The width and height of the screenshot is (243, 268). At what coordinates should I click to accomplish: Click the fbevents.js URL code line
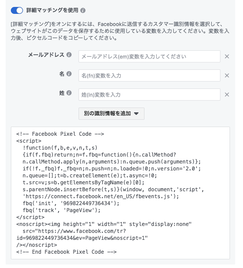(101, 196)
